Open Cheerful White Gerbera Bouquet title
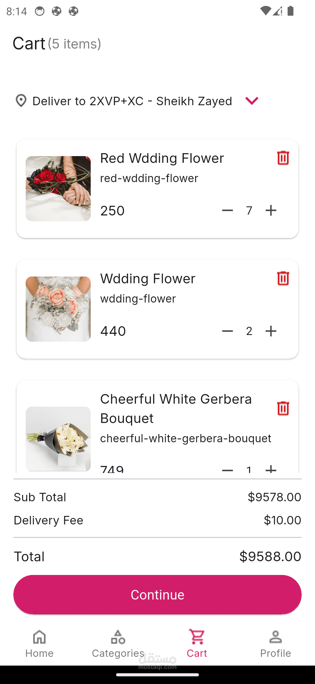Image resolution: width=315 pixels, height=684 pixels. [176, 409]
